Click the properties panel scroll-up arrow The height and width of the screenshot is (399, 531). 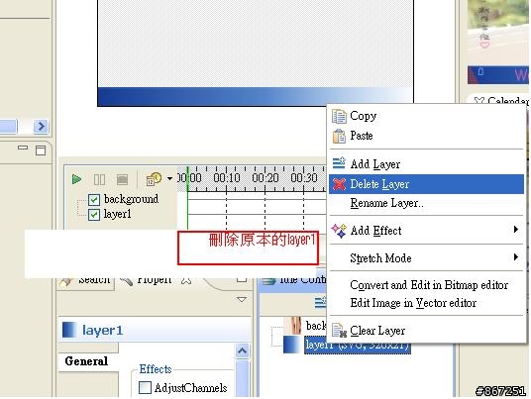242,350
